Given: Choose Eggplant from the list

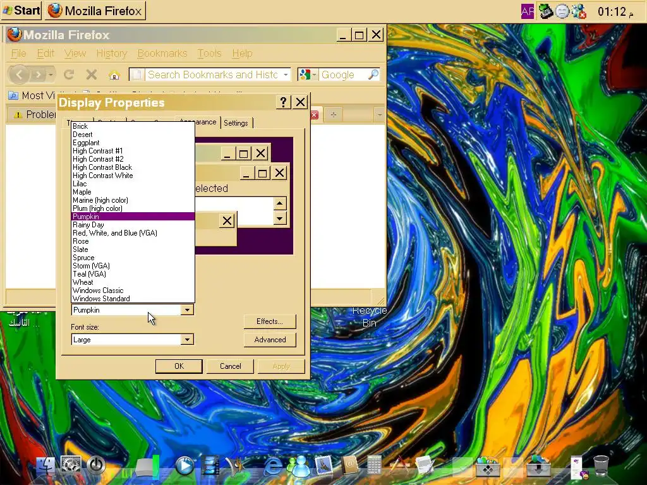Looking at the screenshot, I should pos(133,143).
